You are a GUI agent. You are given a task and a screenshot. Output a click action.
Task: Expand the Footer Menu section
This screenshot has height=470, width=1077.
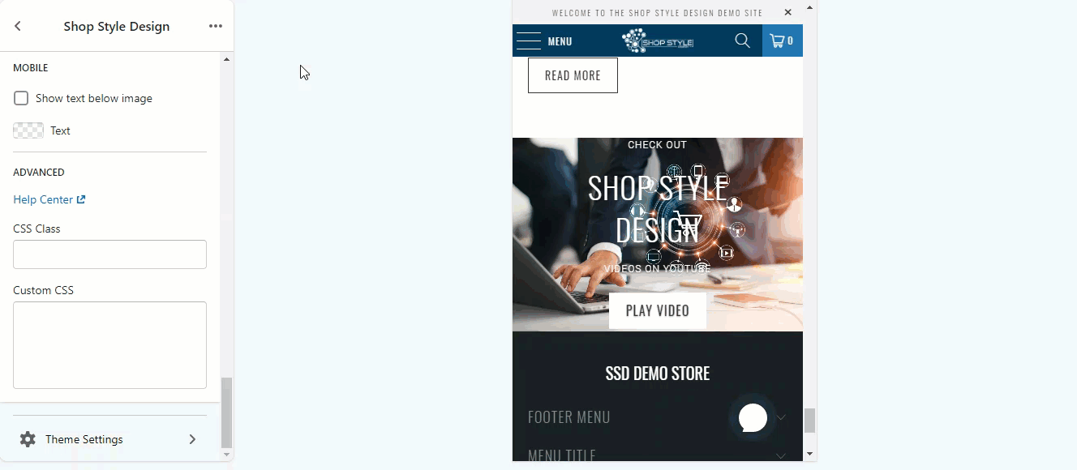[657, 417]
